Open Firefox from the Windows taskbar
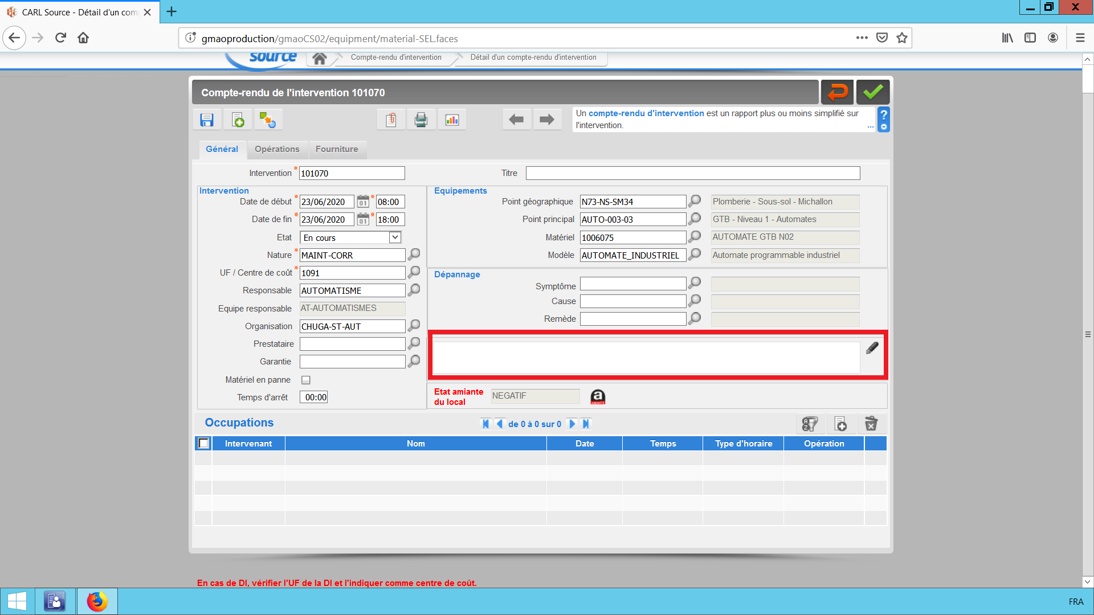 click(97, 601)
